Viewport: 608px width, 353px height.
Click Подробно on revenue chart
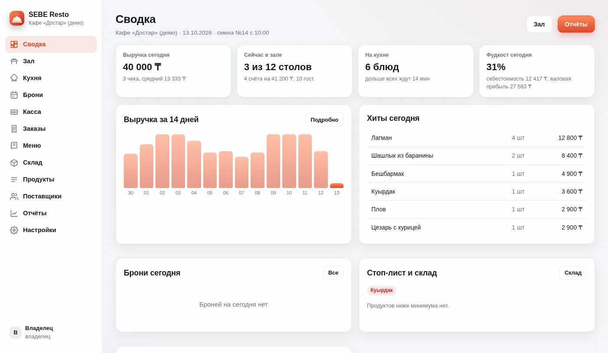(324, 120)
